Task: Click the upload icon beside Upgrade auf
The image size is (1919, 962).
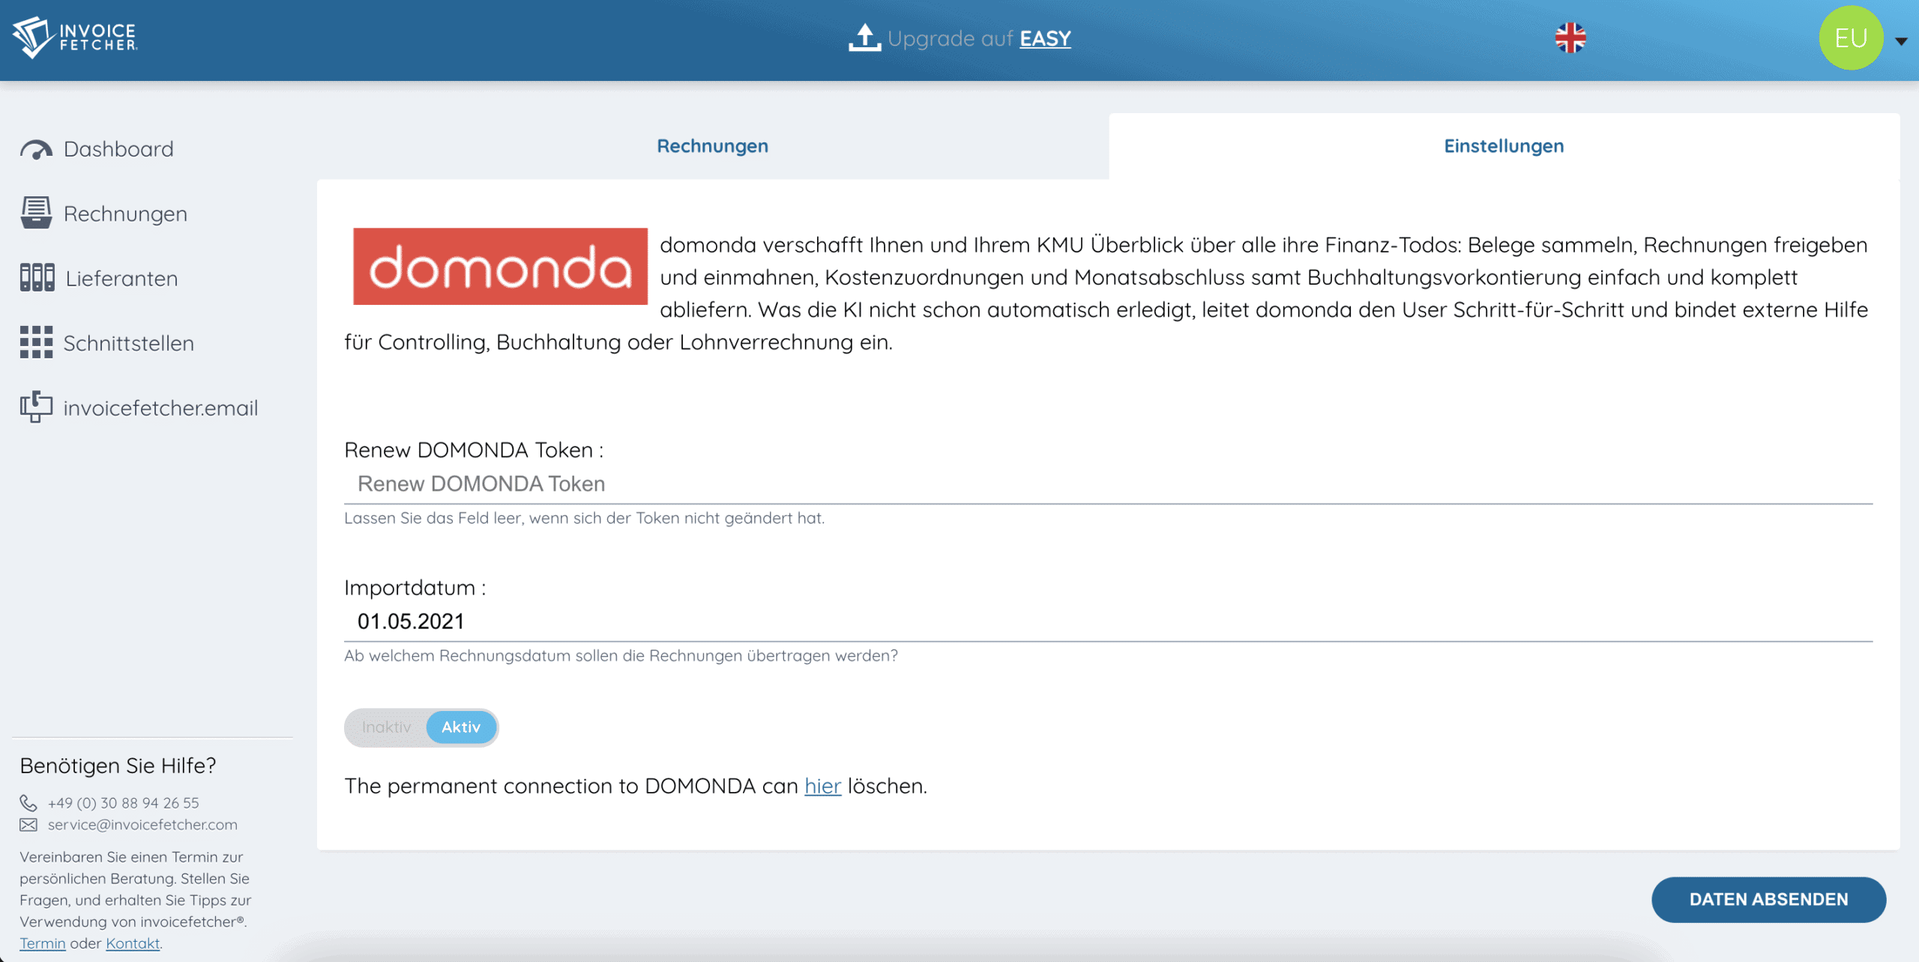Action: point(864,37)
